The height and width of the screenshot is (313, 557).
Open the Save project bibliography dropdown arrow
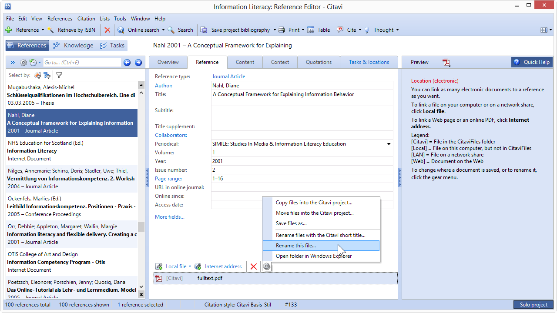click(x=275, y=30)
